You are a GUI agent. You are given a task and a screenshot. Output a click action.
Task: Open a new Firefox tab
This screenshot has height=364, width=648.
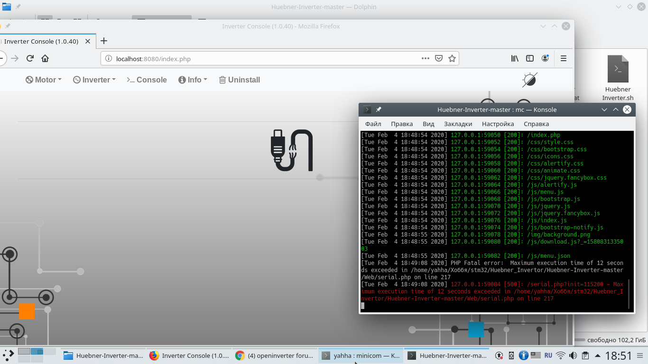coord(104,41)
